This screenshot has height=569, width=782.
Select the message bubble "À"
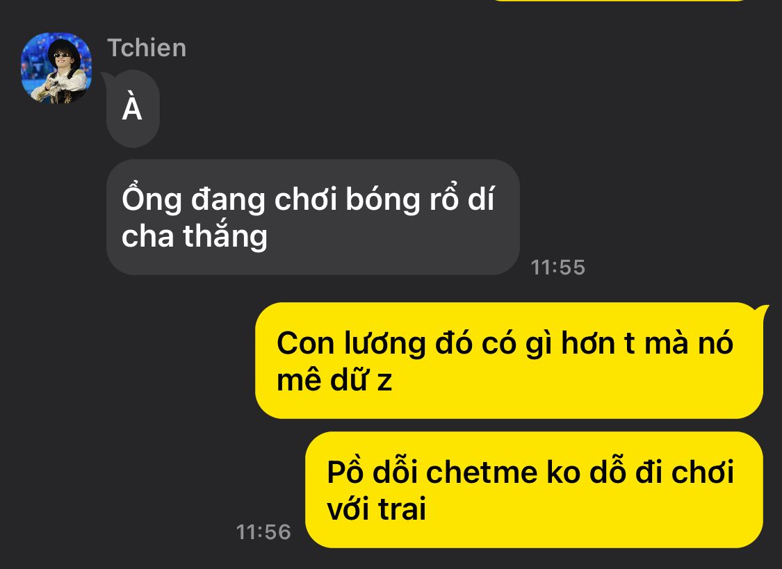[133, 108]
